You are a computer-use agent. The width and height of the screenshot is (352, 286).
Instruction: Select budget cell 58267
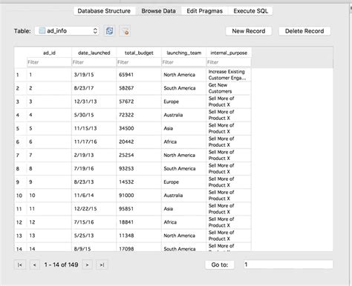click(x=139, y=88)
